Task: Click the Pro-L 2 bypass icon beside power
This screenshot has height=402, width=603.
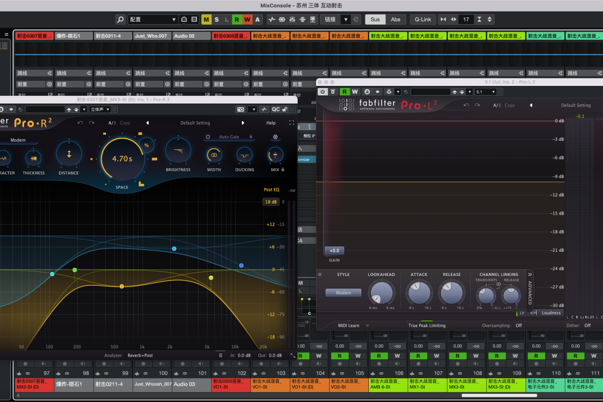Action: pyautogui.click(x=333, y=92)
